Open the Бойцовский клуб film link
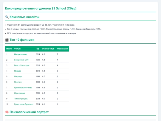 point(21,60)
